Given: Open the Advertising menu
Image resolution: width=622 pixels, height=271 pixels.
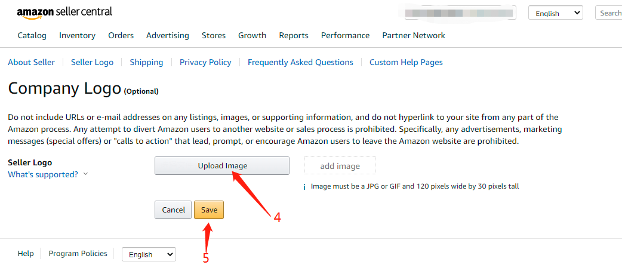Looking at the screenshot, I should click(168, 35).
